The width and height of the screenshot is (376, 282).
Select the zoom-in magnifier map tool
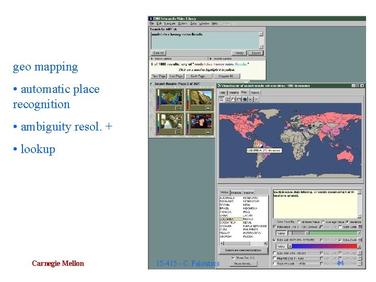(221, 99)
